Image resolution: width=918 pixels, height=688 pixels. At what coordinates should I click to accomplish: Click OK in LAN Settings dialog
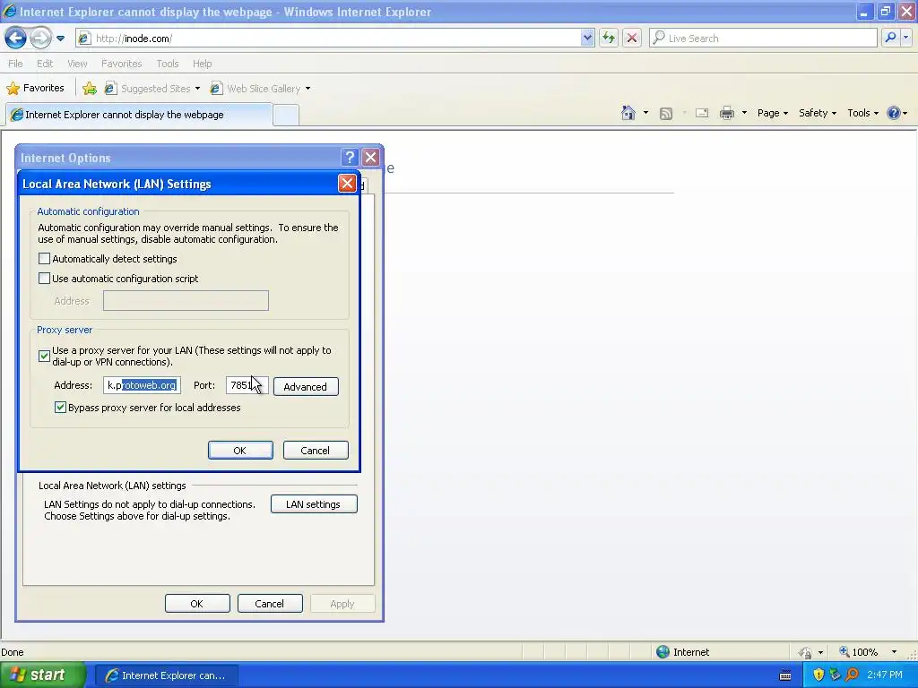pos(240,451)
